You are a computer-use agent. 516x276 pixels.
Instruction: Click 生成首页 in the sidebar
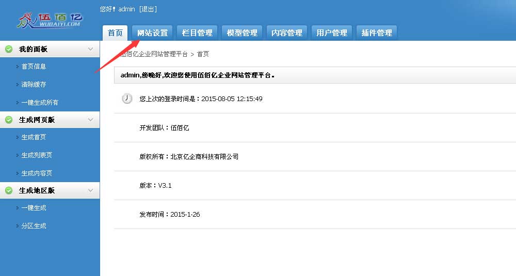(34, 137)
